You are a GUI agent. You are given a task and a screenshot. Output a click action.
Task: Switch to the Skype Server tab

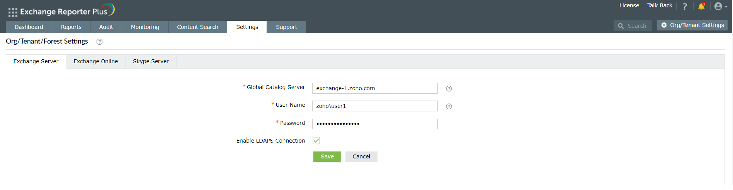(x=151, y=61)
